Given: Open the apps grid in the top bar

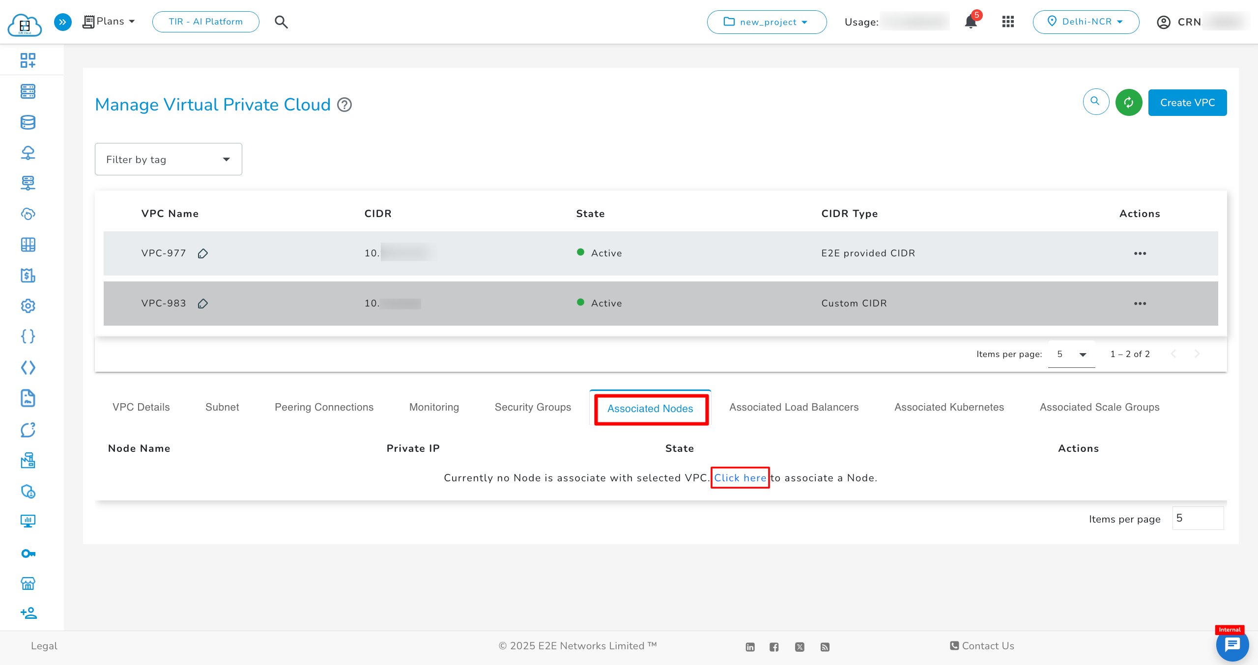Looking at the screenshot, I should [x=1008, y=22].
